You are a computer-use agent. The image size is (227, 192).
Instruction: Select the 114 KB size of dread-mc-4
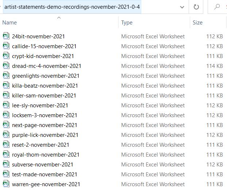[x=215, y=66]
